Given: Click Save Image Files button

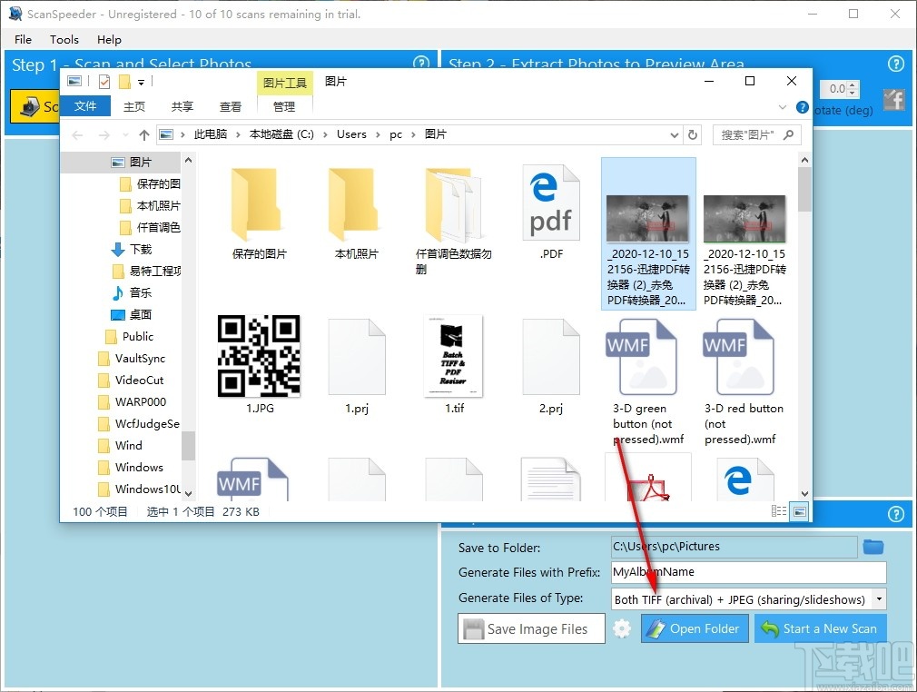Looking at the screenshot, I should (531, 628).
